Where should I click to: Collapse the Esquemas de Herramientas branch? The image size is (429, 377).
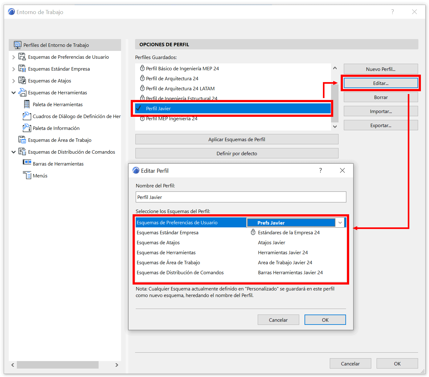click(x=13, y=92)
